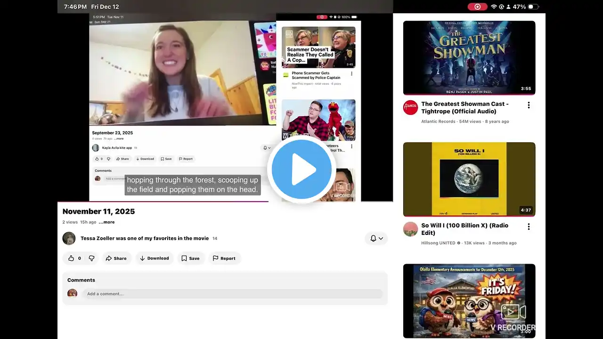Screen dimensions: 603x339
Task: Open Hillsong UNITED channel avatar
Action: click(410, 229)
